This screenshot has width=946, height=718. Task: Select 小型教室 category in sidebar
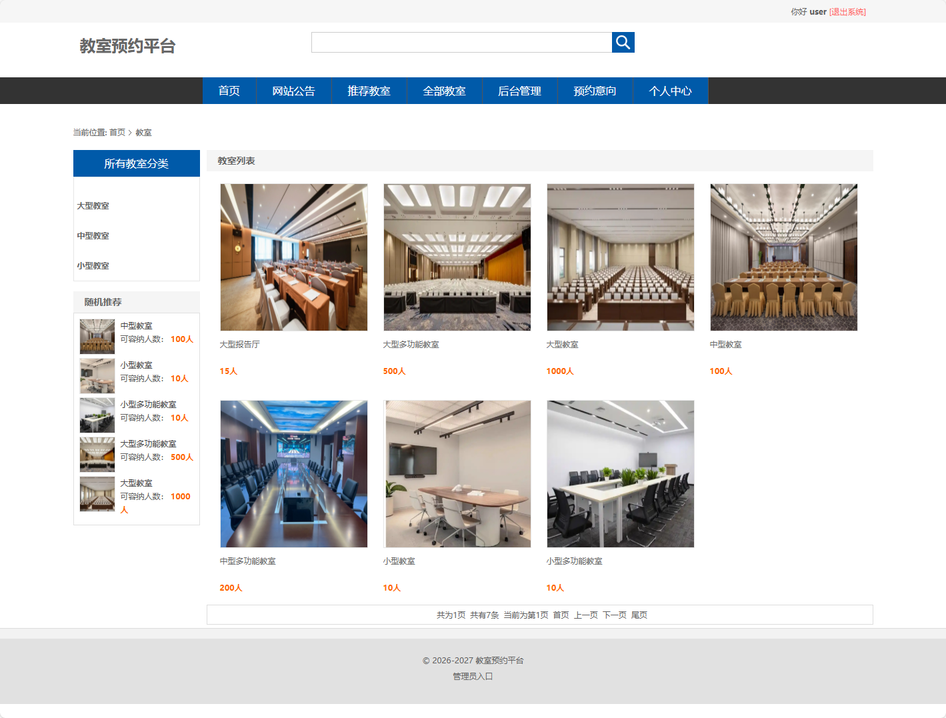pyautogui.click(x=92, y=265)
